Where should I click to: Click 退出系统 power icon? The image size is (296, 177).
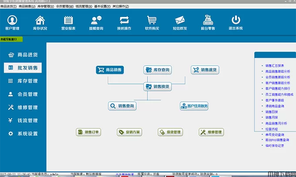[x=236, y=23]
